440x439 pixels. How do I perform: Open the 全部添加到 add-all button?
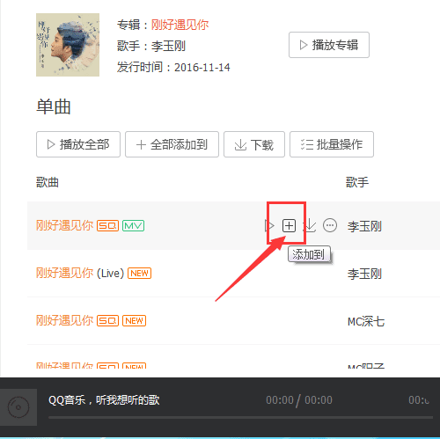[x=172, y=144]
